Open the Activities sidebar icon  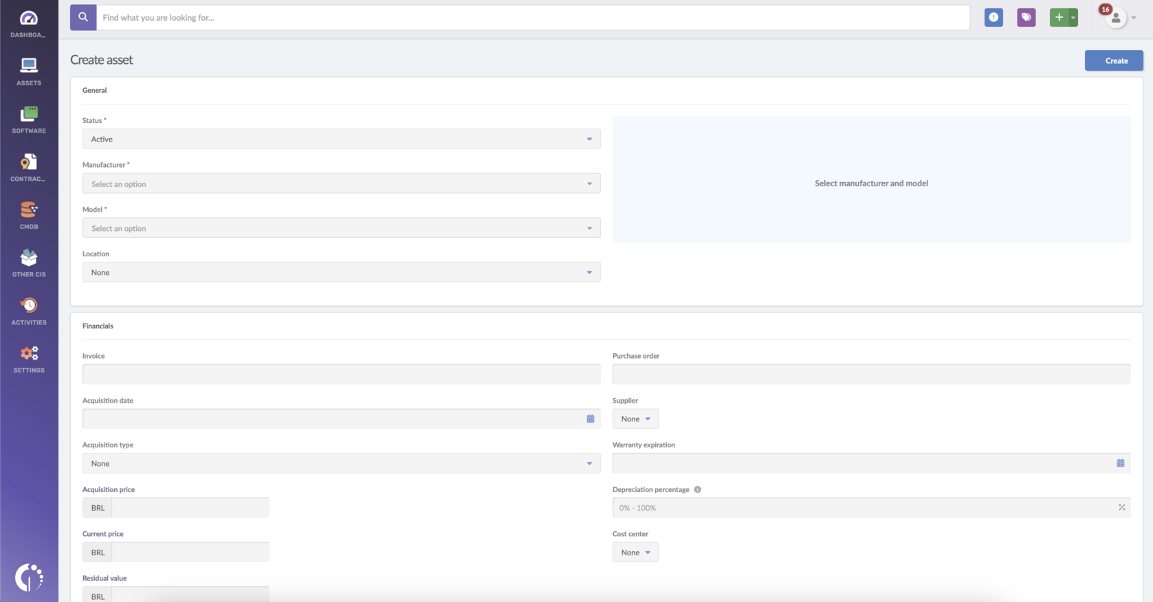click(28, 311)
